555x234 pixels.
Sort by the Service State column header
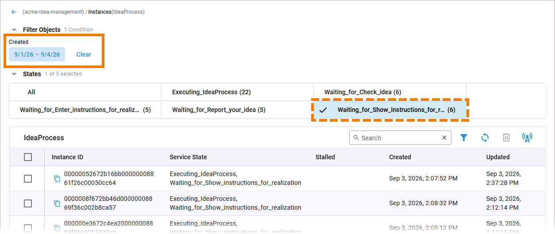click(188, 157)
